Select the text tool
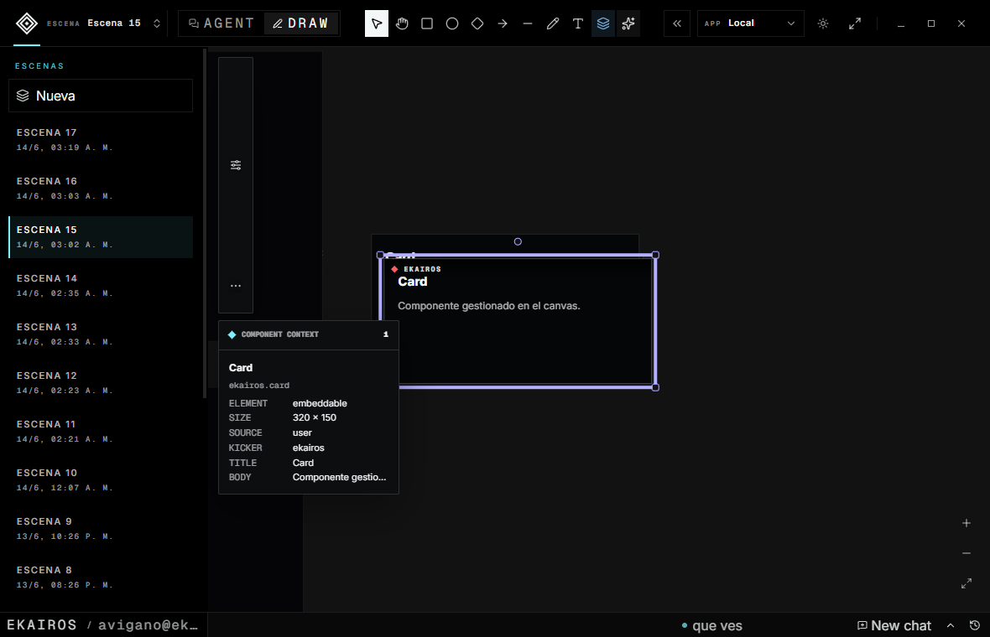The height and width of the screenshot is (637, 990). coord(578,23)
